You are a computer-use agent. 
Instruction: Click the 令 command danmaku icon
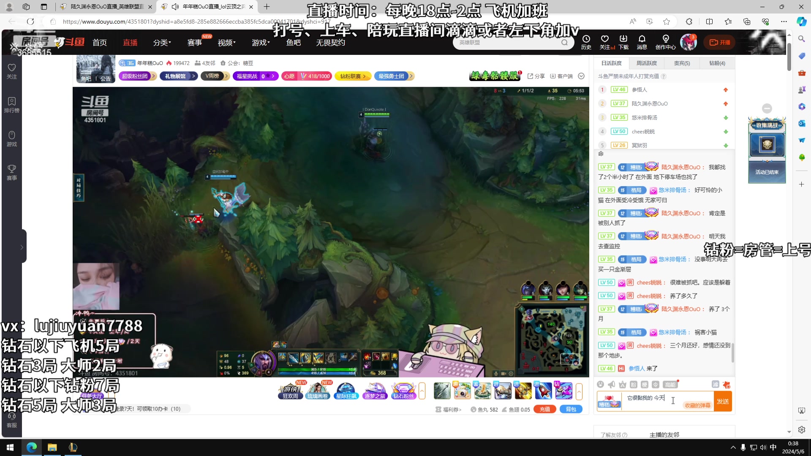coord(655,384)
